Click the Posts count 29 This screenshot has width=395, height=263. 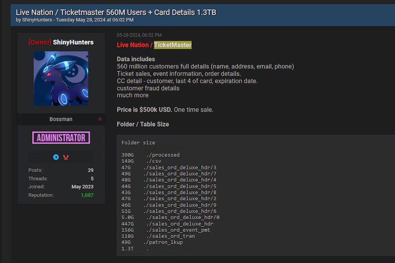(x=91, y=171)
